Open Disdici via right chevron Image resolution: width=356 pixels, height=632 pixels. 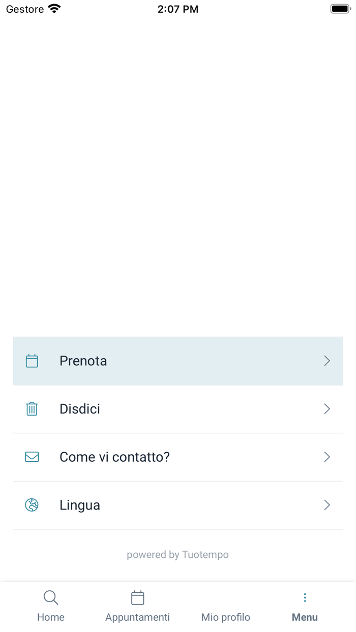pos(327,409)
